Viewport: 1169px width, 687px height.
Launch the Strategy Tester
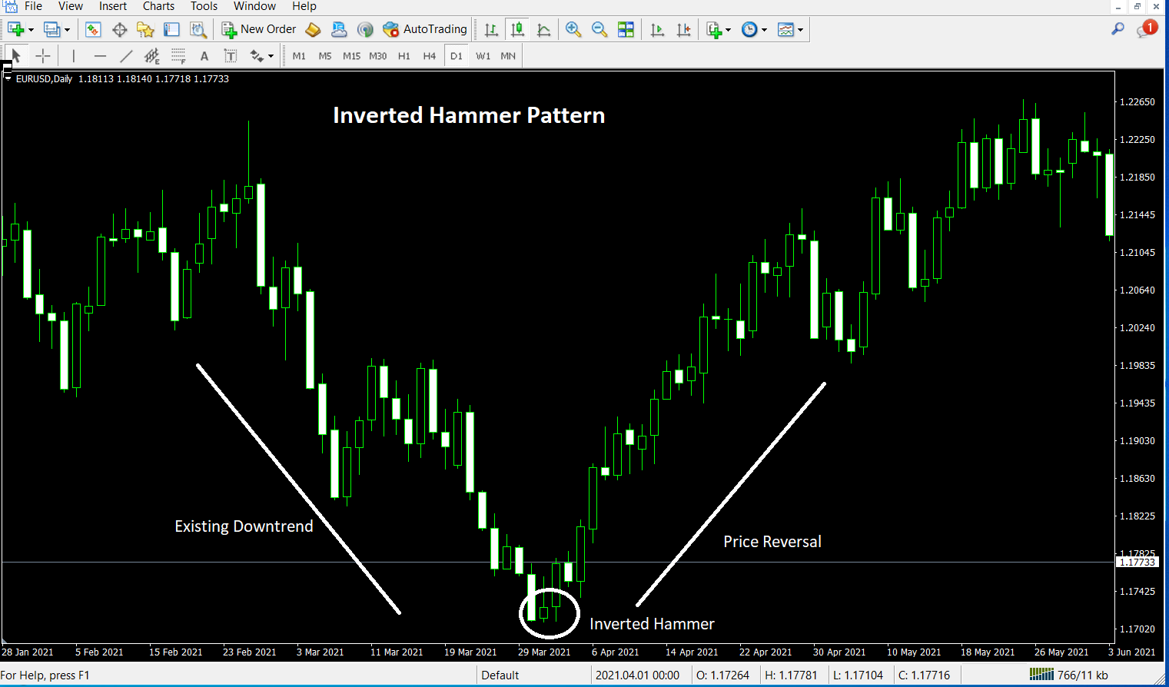(x=198, y=29)
